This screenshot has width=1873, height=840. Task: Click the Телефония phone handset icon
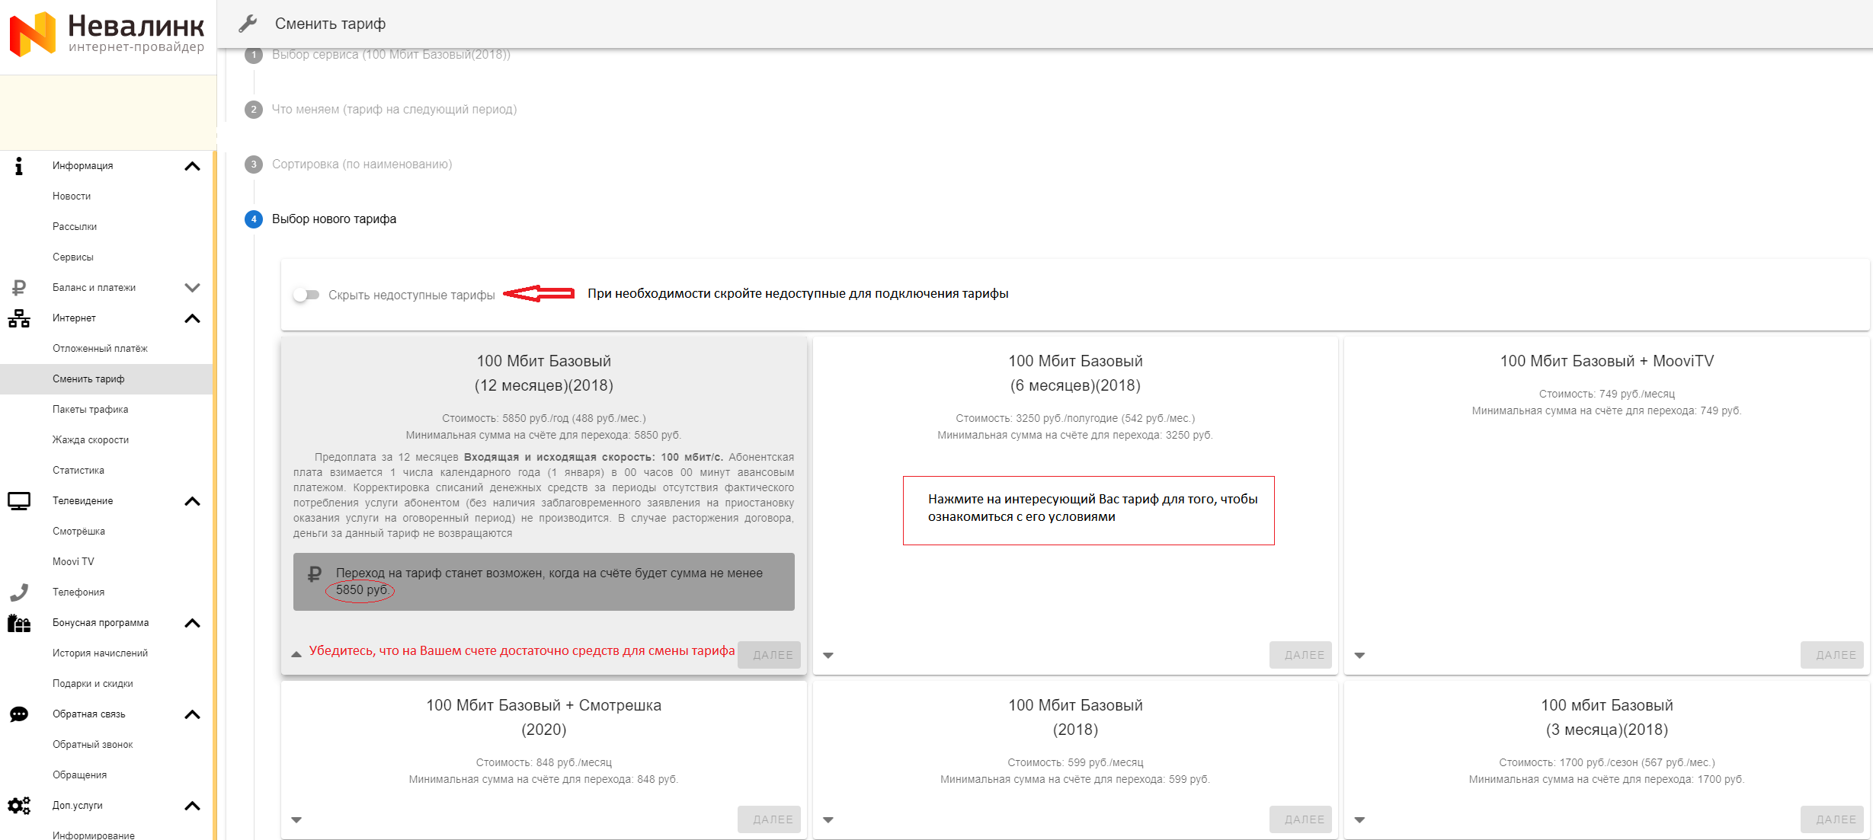[x=19, y=592]
